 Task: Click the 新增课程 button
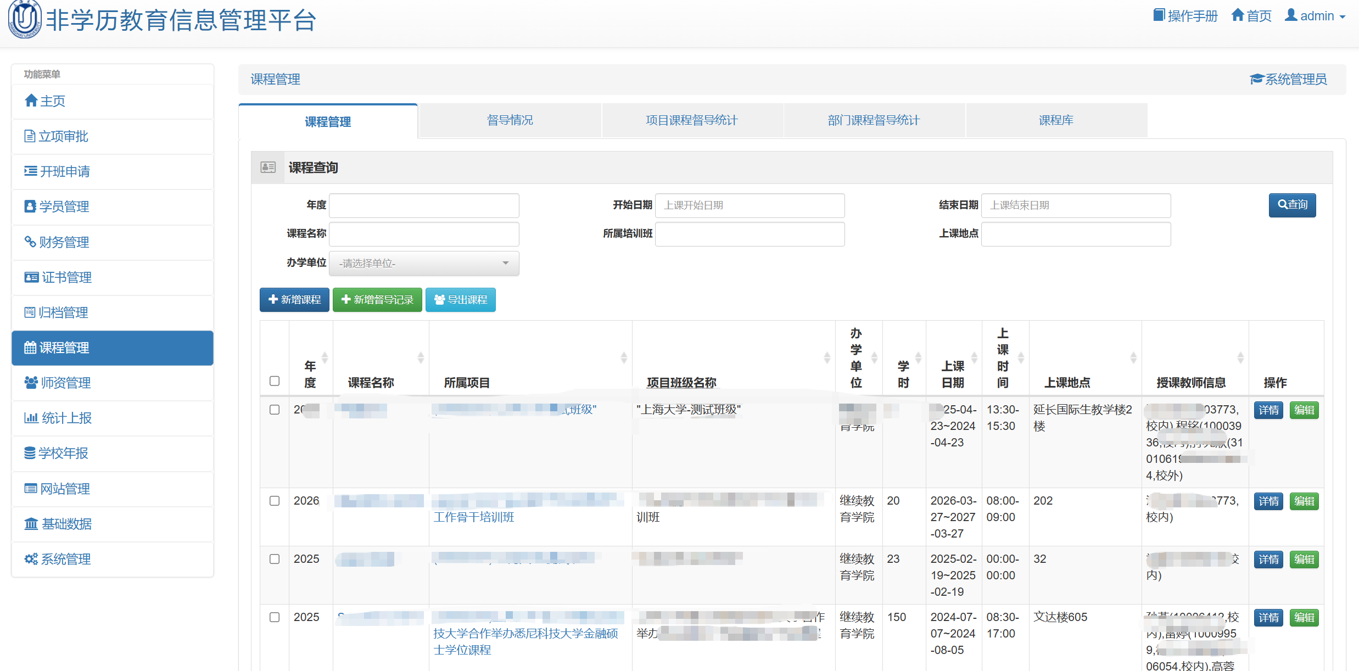pos(294,300)
